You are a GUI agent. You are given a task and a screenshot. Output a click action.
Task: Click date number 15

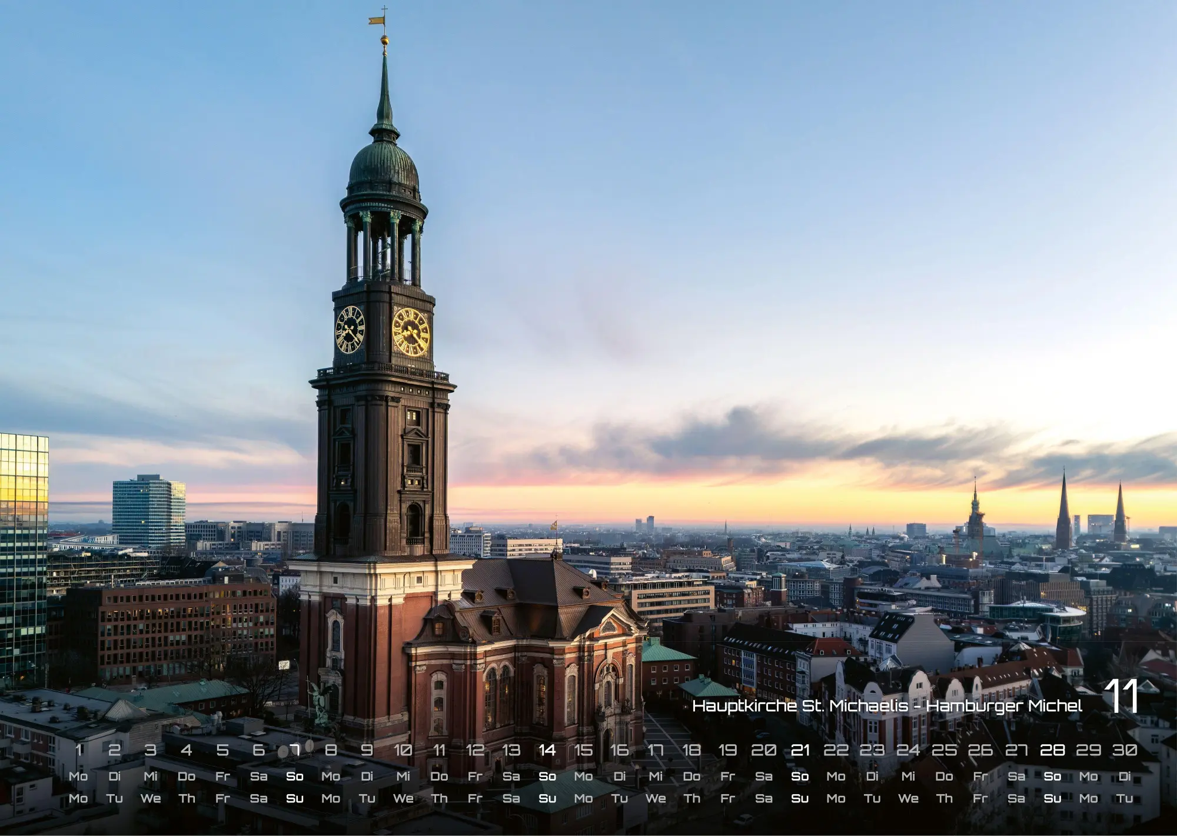pos(584,750)
